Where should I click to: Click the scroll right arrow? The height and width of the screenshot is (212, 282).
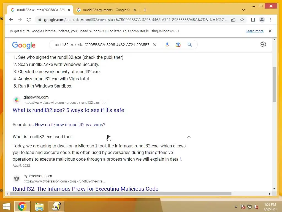[x=270, y=194]
